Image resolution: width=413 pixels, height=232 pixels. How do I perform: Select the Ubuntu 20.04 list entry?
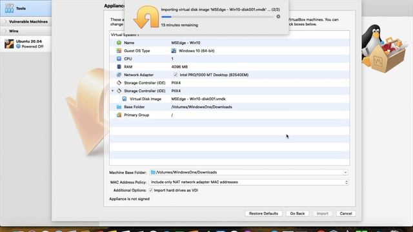coord(26,44)
